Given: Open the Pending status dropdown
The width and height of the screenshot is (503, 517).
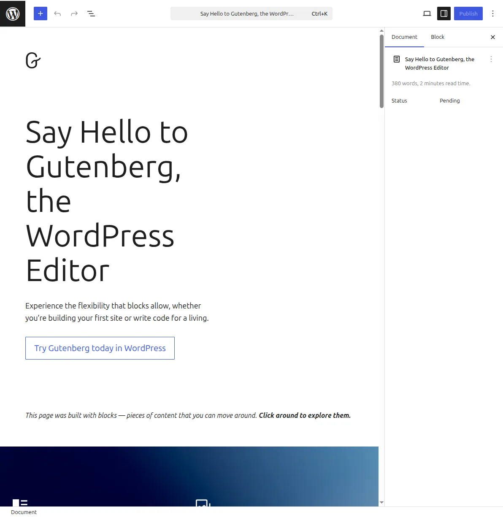Looking at the screenshot, I should (x=449, y=100).
